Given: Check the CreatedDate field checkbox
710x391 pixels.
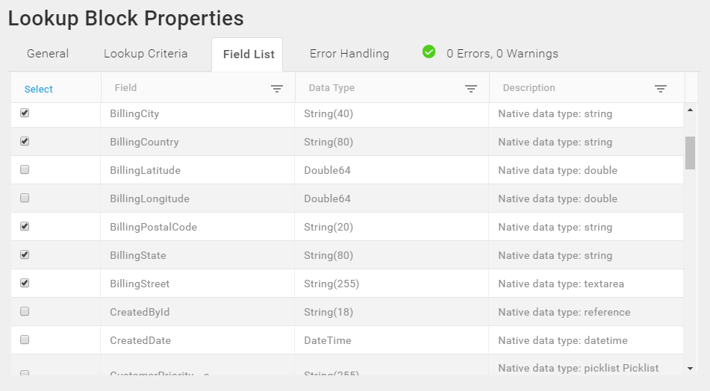Looking at the screenshot, I should click(x=25, y=340).
